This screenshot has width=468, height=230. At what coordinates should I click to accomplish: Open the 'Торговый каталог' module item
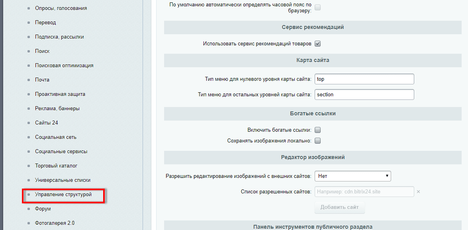pyautogui.click(x=56, y=166)
